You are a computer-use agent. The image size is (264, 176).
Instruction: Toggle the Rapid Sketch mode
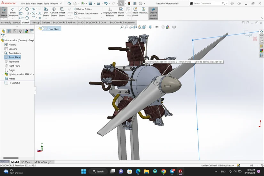pyautogui.click(x=135, y=12)
